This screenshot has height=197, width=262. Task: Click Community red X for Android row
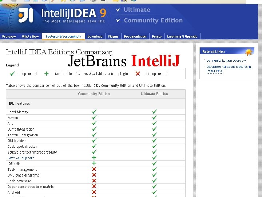[94, 192]
